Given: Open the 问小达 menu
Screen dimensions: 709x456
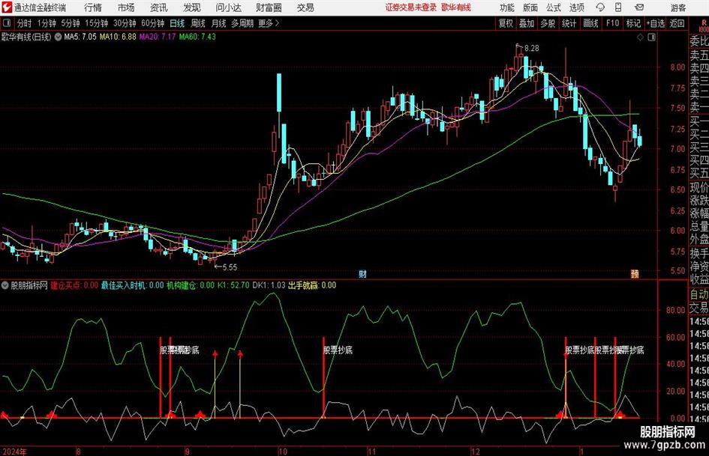Looking at the screenshot, I should coord(228,7).
